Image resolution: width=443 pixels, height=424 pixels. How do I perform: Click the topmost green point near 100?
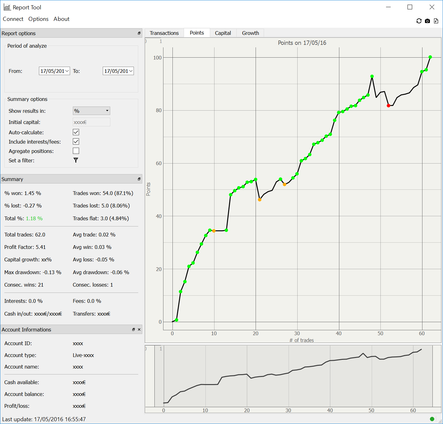[x=430, y=57]
